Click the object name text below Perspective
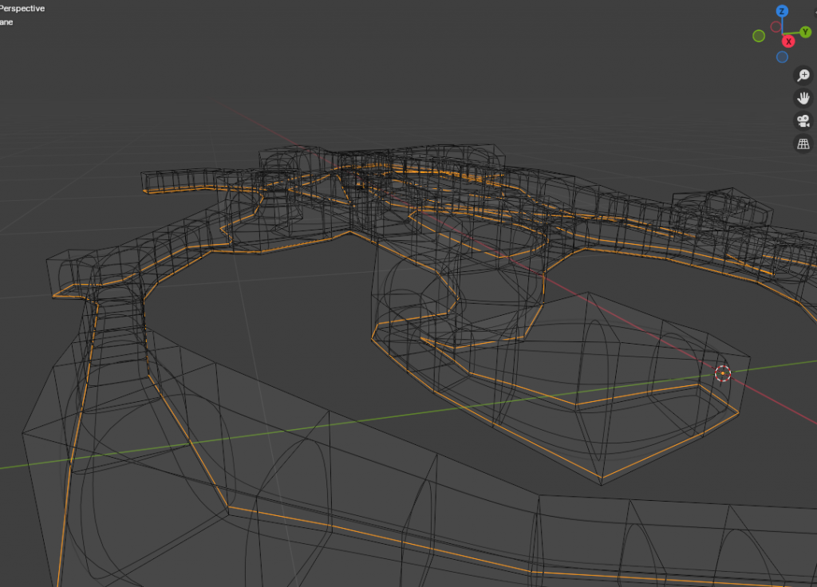This screenshot has height=587, width=817. pos(6,22)
